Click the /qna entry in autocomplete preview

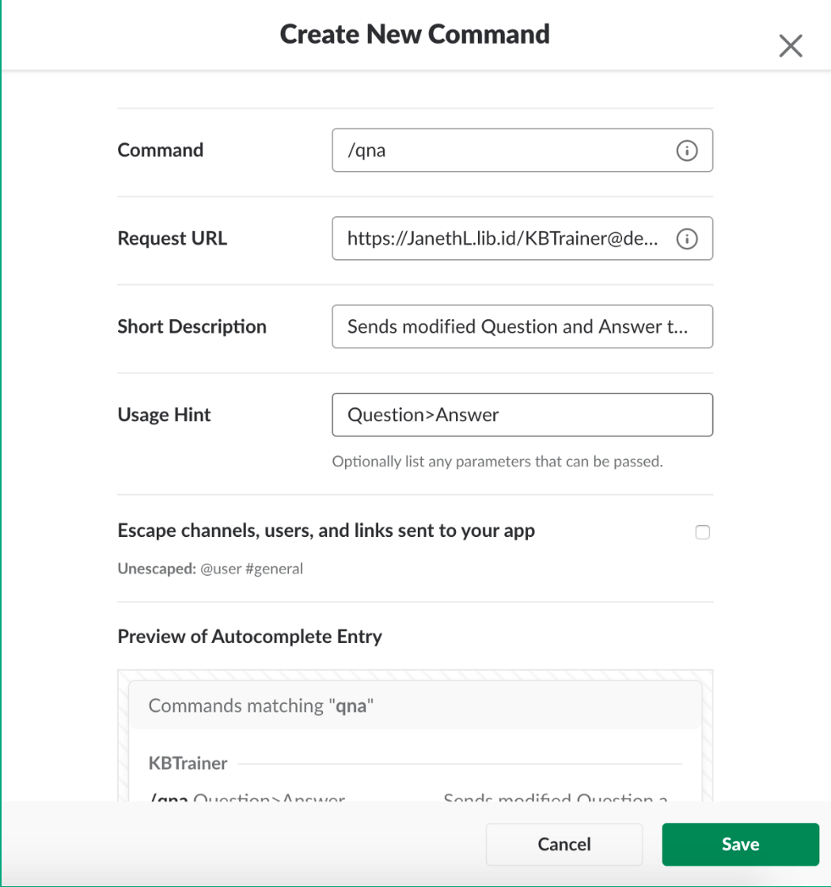click(169, 798)
